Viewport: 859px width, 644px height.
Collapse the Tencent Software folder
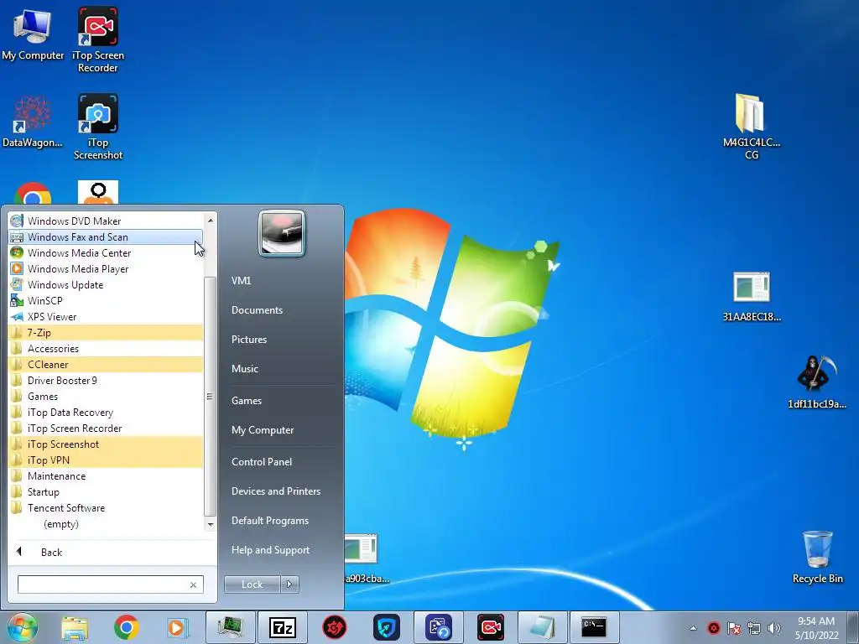coord(106,507)
